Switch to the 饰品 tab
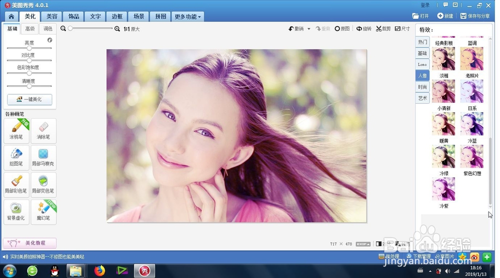Image resolution: width=500 pixels, height=278 pixels. pos(73,16)
